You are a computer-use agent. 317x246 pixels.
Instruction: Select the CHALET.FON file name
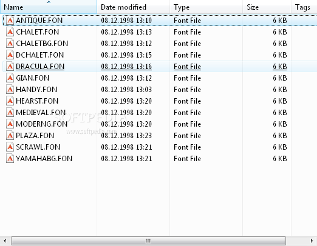click(38, 32)
